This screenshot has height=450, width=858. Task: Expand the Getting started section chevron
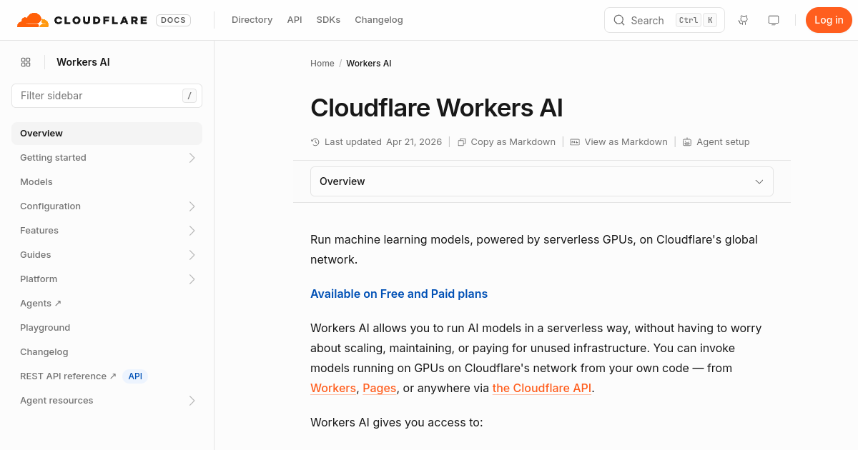(x=192, y=158)
